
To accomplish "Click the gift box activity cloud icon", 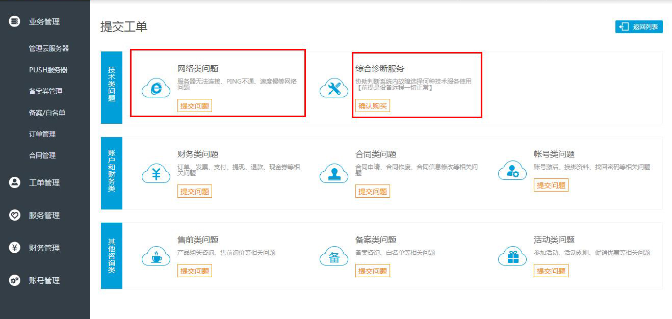I will click(512, 257).
